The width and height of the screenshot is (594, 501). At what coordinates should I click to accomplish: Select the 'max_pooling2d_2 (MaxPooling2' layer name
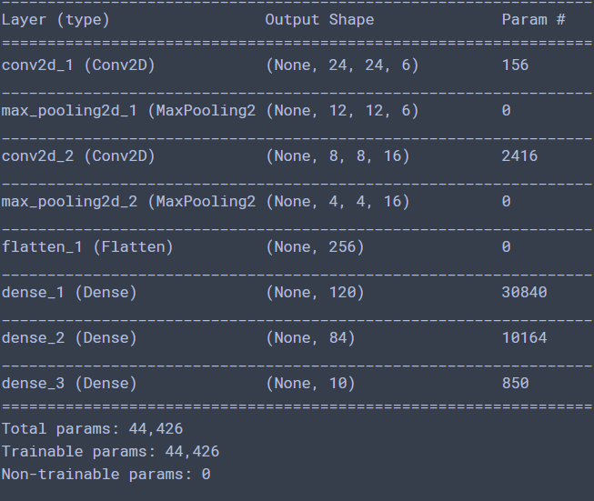(x=128, y=202)
